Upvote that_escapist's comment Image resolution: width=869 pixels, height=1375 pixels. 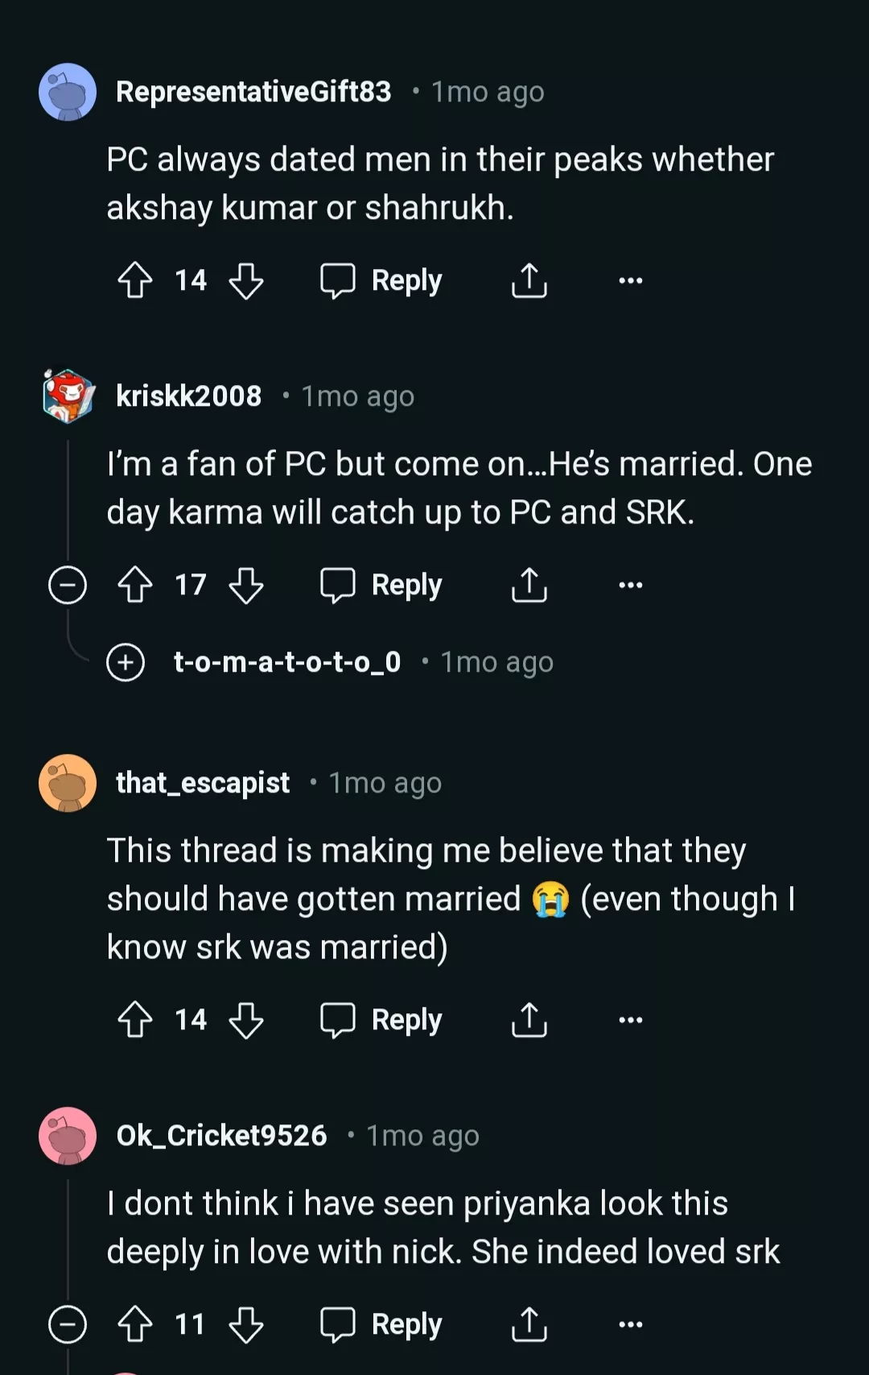click(x=135, y=1020)
